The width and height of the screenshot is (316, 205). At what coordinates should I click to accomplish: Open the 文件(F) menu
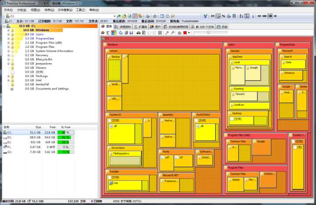(x=8, y=10)
